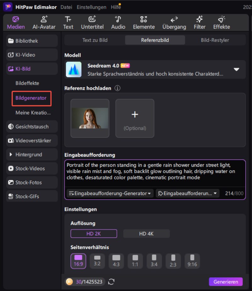Open the Übergang transitions panel
Image resolution: width=252 pixels, height=291 pixels.
pyautogui.click(x=174, y=22)
